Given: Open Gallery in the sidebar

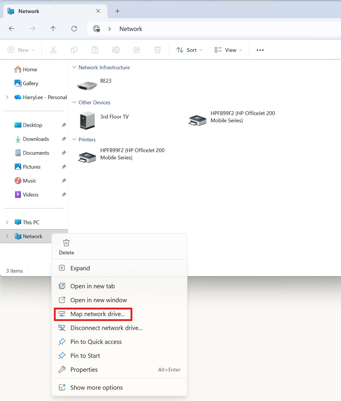Looking at the screenshot, I should 26,83.
